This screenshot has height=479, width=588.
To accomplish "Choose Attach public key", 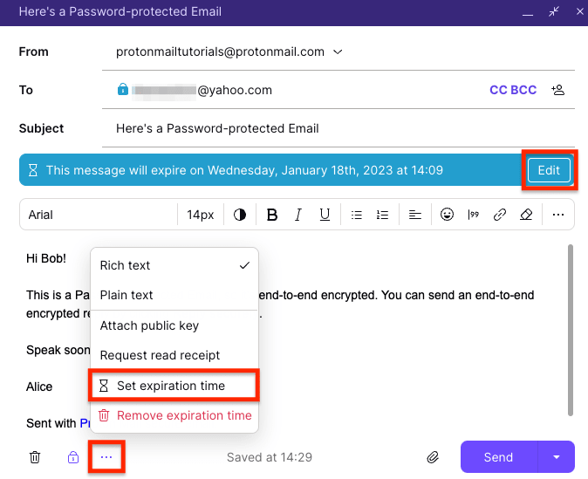I will coord(174,325).
